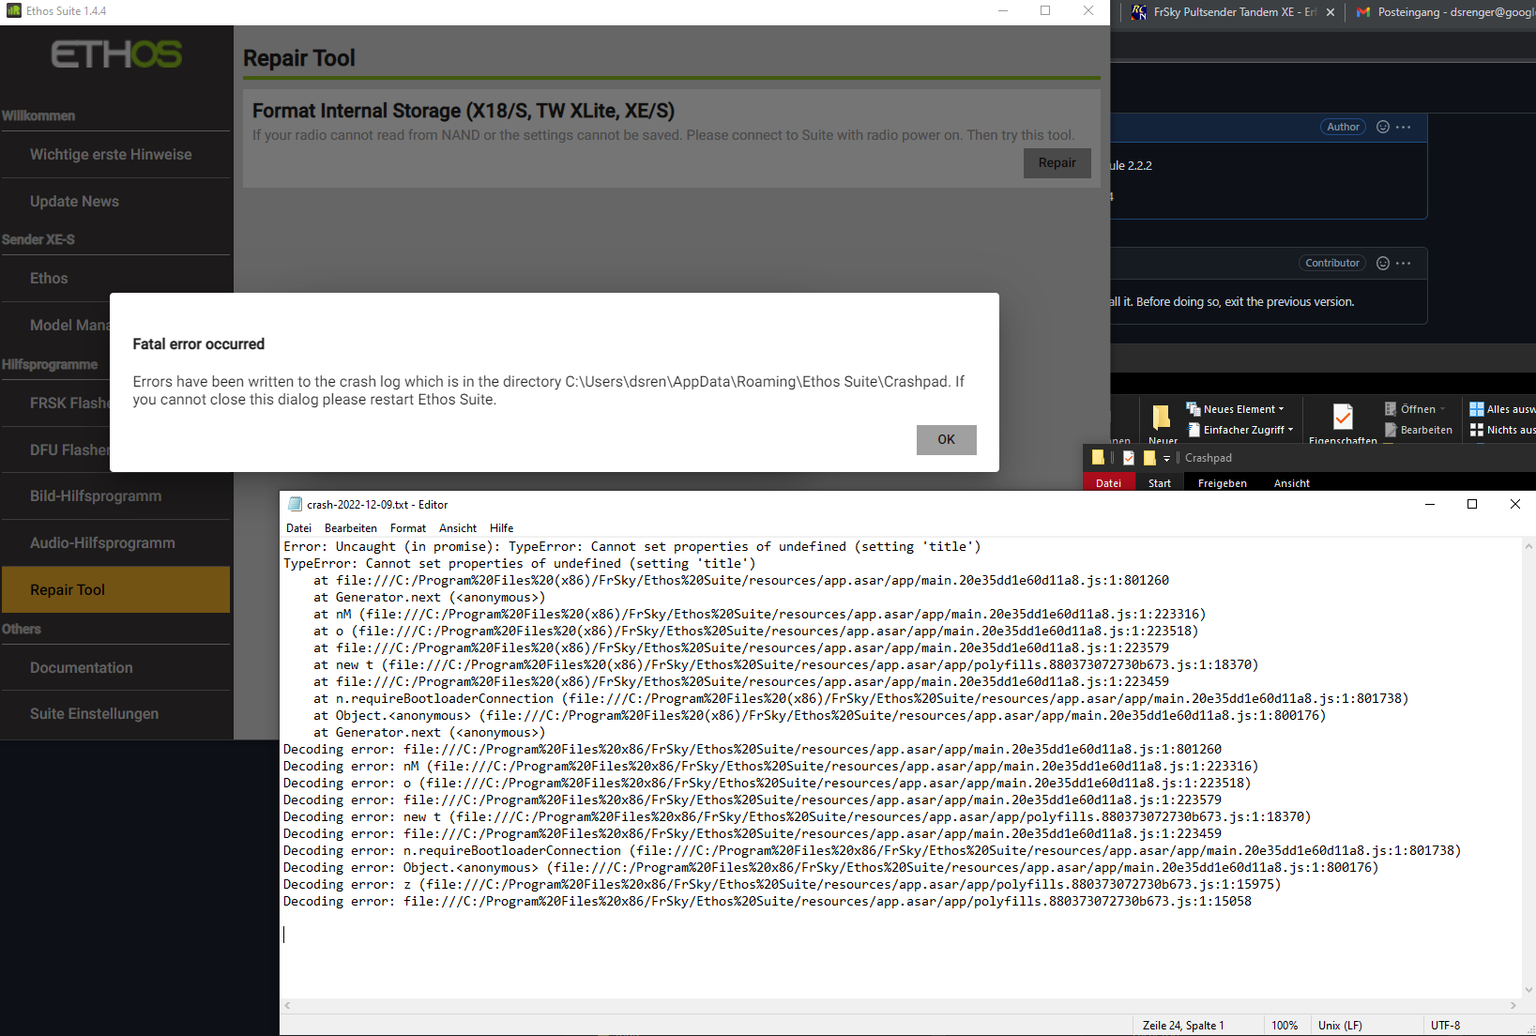Screen dimensions: 1536x1036
Task: Dismiss the fatal error dialog with OK
Action: pos(946,439)
